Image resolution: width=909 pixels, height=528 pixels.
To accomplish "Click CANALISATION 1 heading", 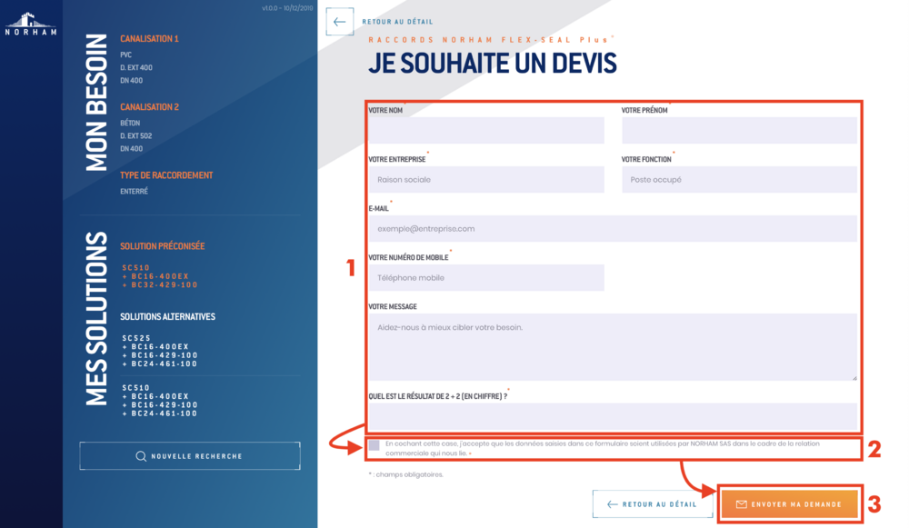I will (150, 39).
